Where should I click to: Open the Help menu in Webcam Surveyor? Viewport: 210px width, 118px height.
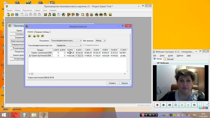click(189, 55)
